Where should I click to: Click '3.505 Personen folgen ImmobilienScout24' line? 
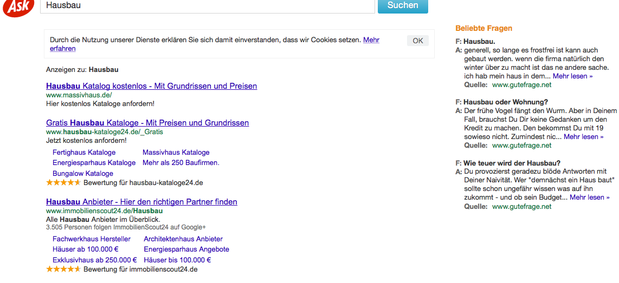126,227
